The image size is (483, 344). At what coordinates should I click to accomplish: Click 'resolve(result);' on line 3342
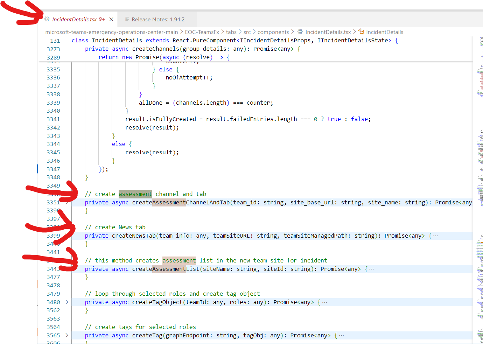click(x=152, y=127)
